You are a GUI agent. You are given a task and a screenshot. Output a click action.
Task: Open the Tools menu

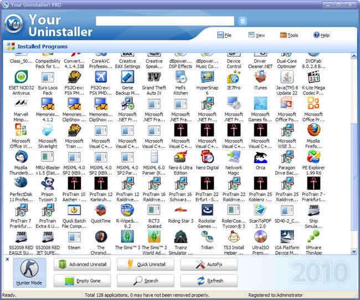click(x=289, y=35)
